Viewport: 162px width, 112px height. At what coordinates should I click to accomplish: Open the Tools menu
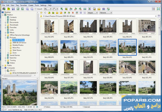tap(37, 5)
